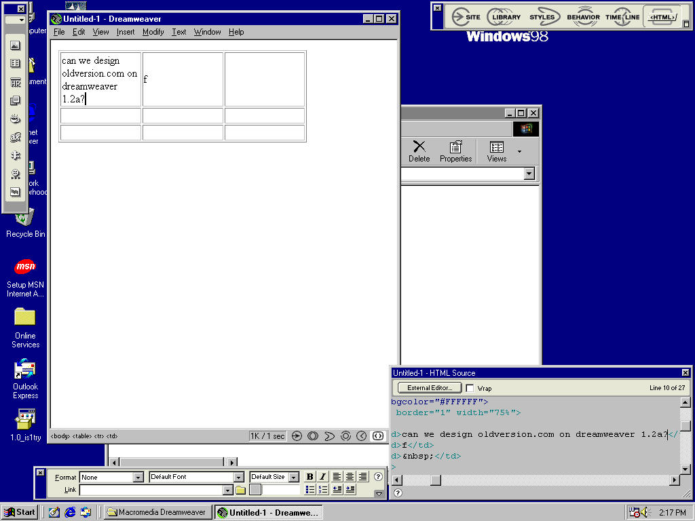This screenshot has height=521, width=695.
Task: Open the object palette category dropdown
Action: point(15,20)
